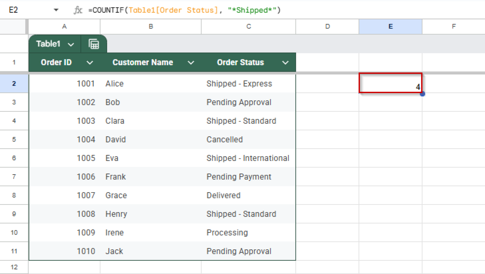The height and width of the screenshot is (274, 485).
Task: Click the Table1 name label
Action: coord(48,44)
